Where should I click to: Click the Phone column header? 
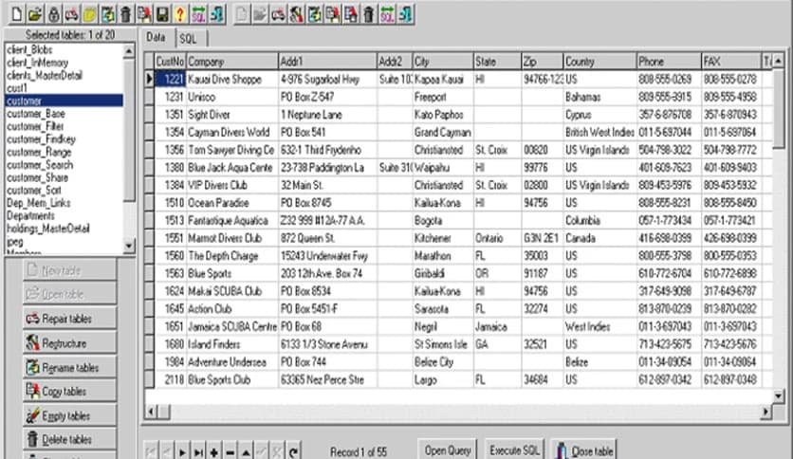click(669, 62)
